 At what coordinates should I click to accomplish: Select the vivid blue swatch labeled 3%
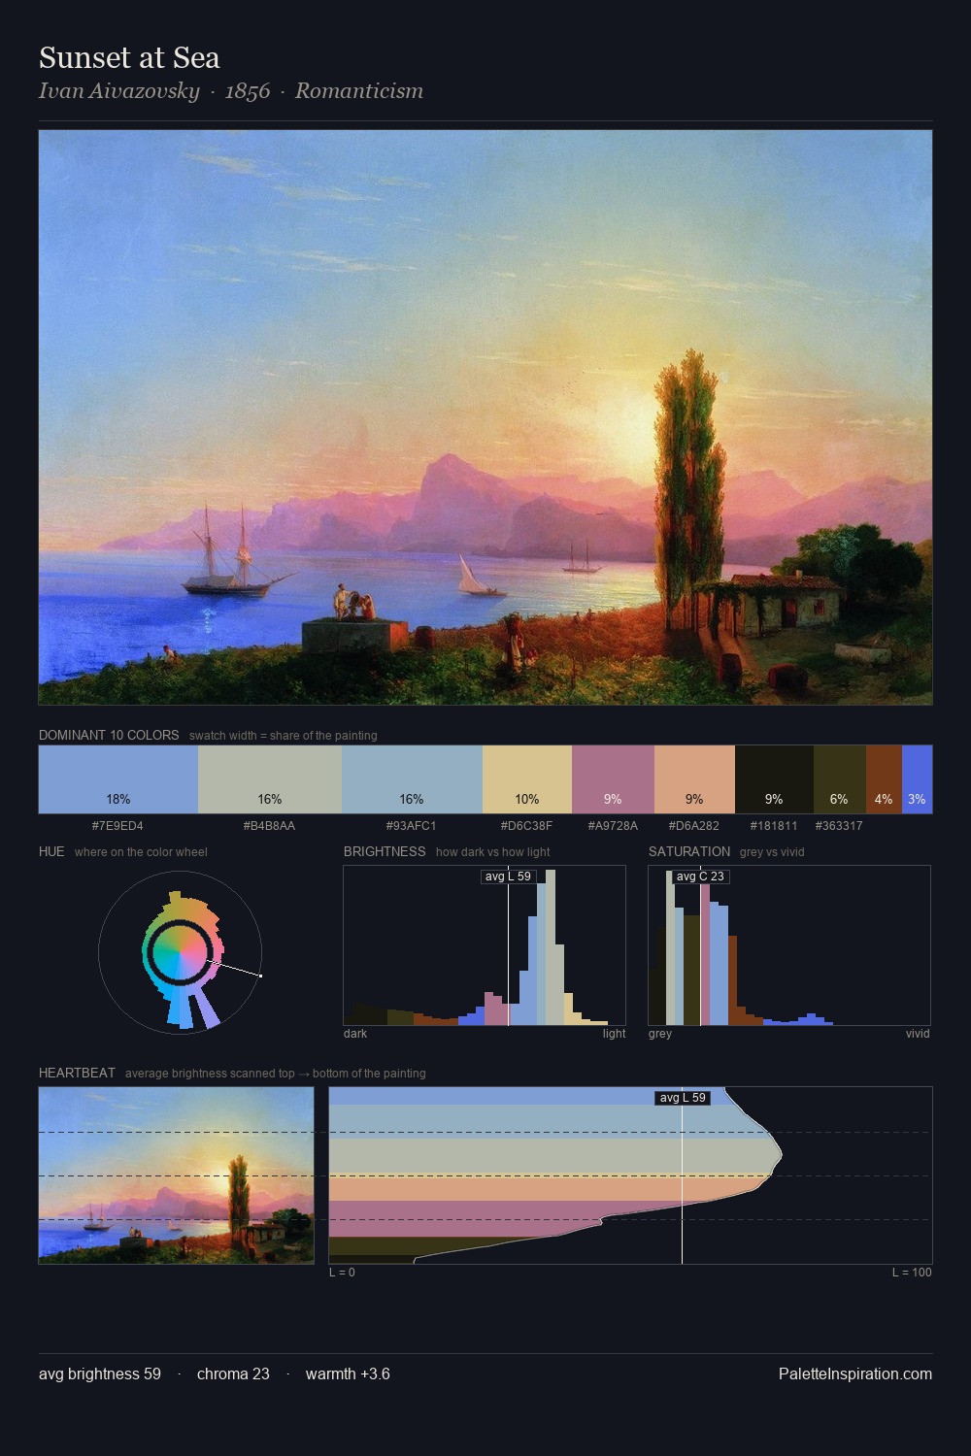click(x=917, y=779)
